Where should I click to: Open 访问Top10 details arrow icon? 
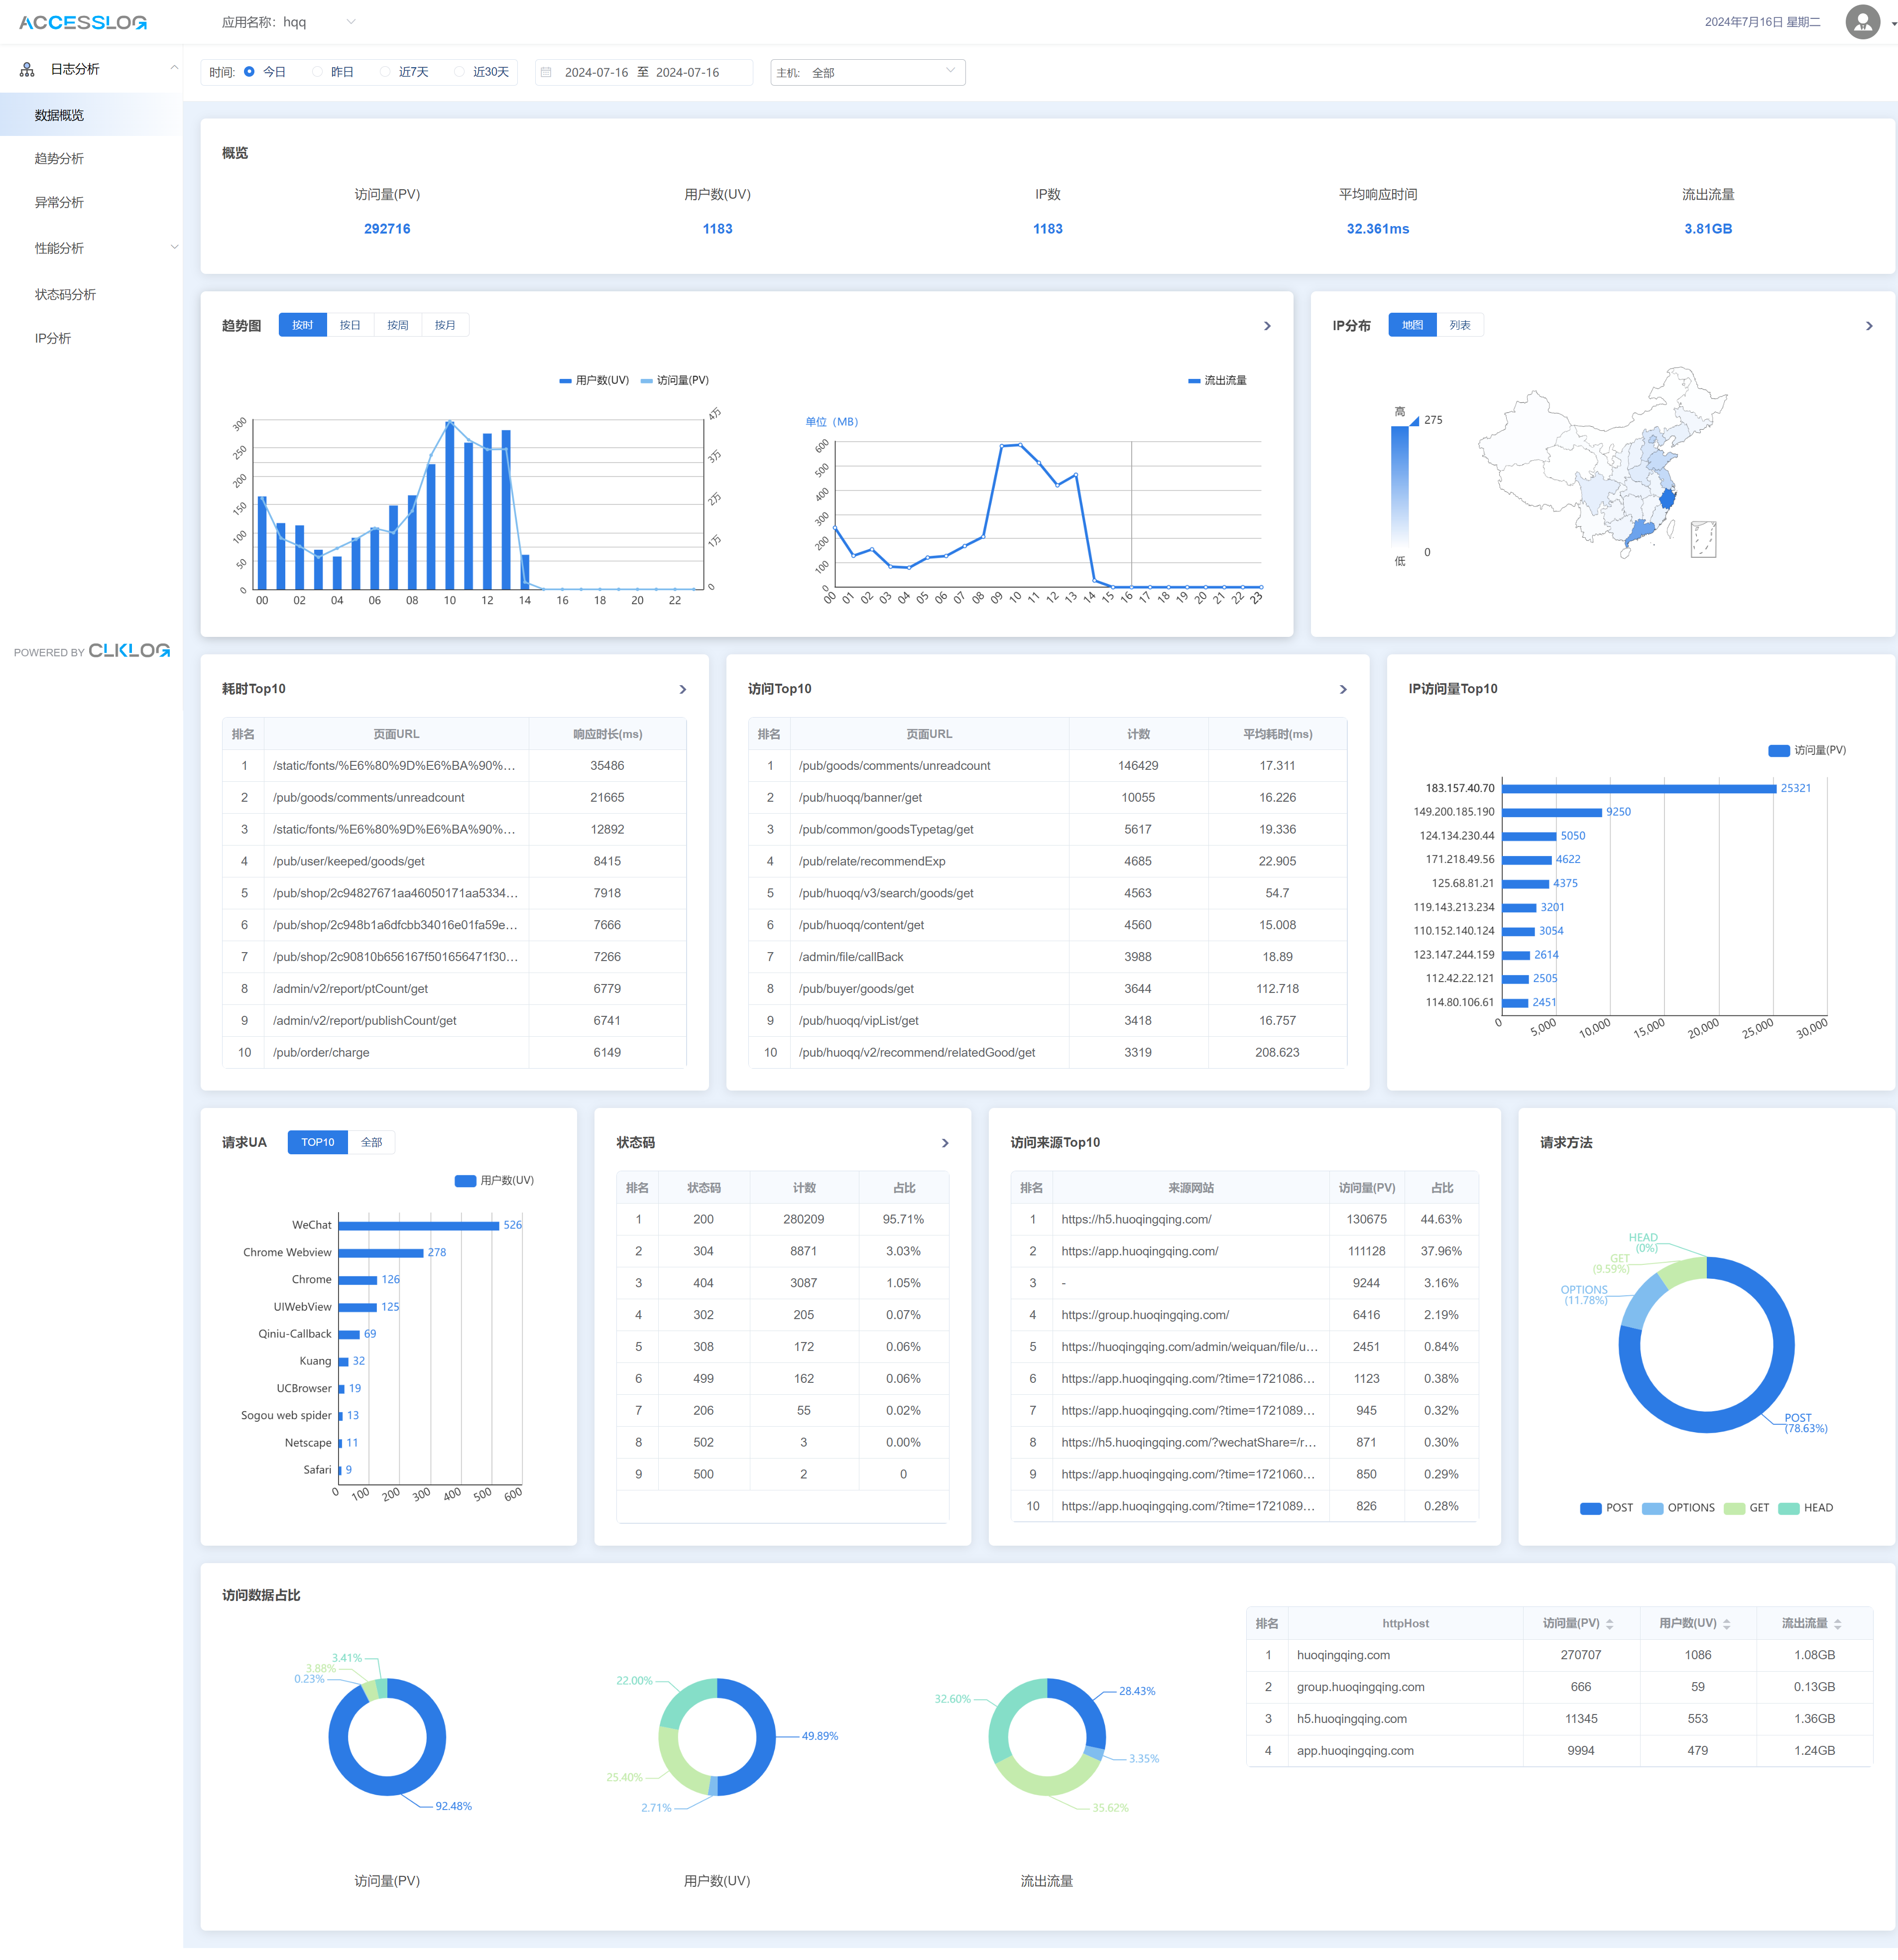pyautogui.click(x=1343, y=689)
